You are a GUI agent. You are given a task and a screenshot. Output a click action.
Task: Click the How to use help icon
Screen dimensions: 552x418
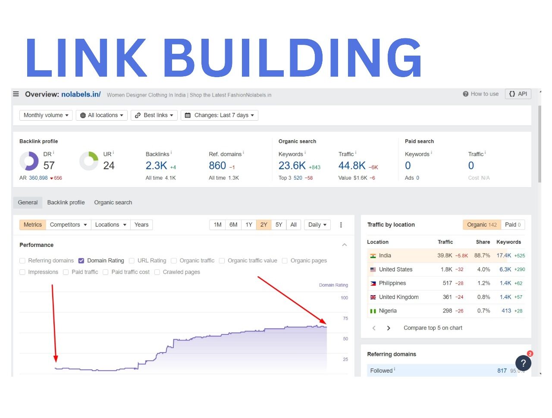(x=465, y=94)
